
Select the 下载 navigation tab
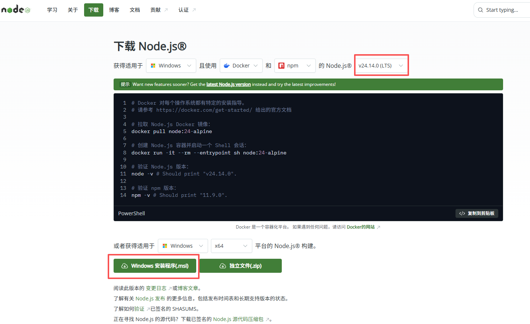(93, 10)
